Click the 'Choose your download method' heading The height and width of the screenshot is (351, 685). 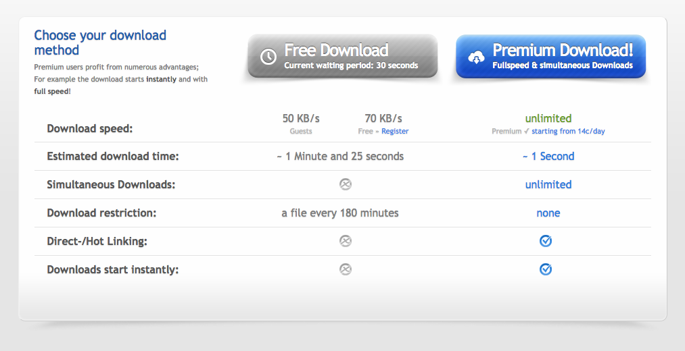pyautogui.click(x=100, y=43)
